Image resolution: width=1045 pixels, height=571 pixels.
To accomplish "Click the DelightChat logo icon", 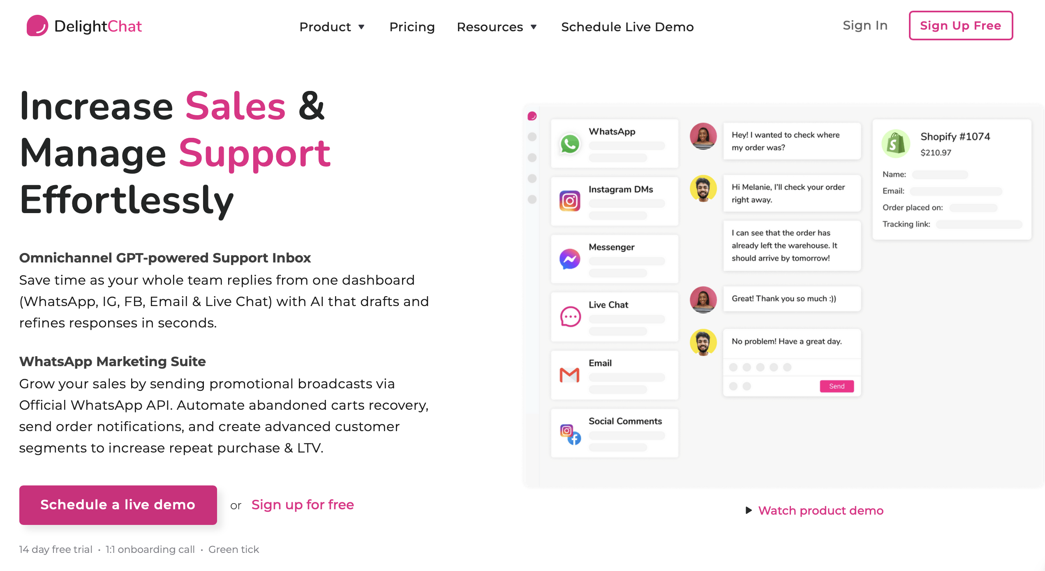I will pyautogui.click(x=37, y=26).
